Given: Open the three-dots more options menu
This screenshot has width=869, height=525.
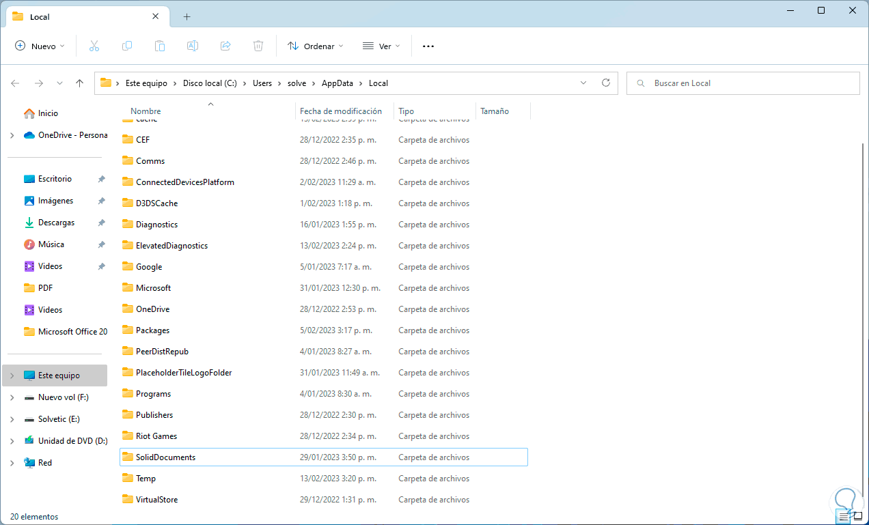Looking at the screenshot, I should tap(428, 46).
